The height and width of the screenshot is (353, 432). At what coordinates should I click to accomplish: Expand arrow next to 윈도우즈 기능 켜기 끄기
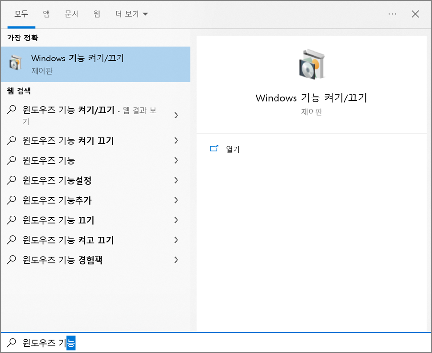177,140
